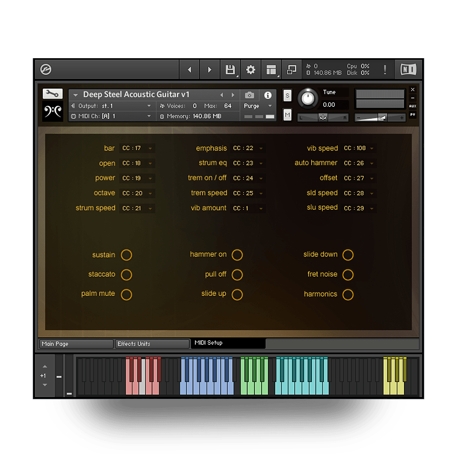Open the emphasis CC : 22 dropdown
Image resolution: width=457 pixels, height=457 pixels.
pyautogui.click(x=248, y=148)
